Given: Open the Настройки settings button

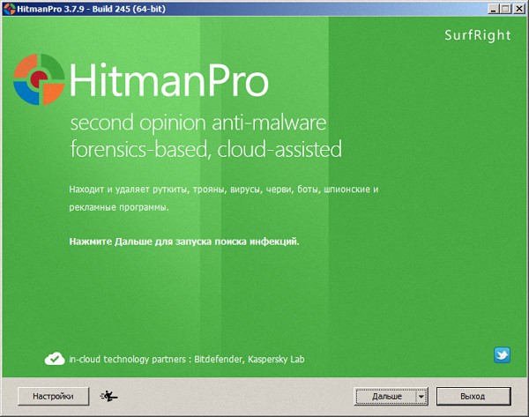Looking at the screenshot, I should pyautogui.click(x=53, y=396).
